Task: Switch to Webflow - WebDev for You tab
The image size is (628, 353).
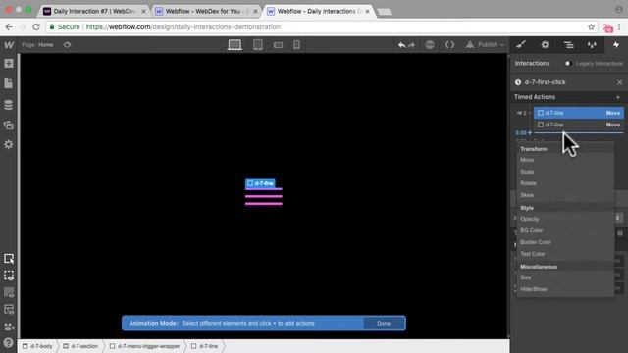Action: coord(207,11)
